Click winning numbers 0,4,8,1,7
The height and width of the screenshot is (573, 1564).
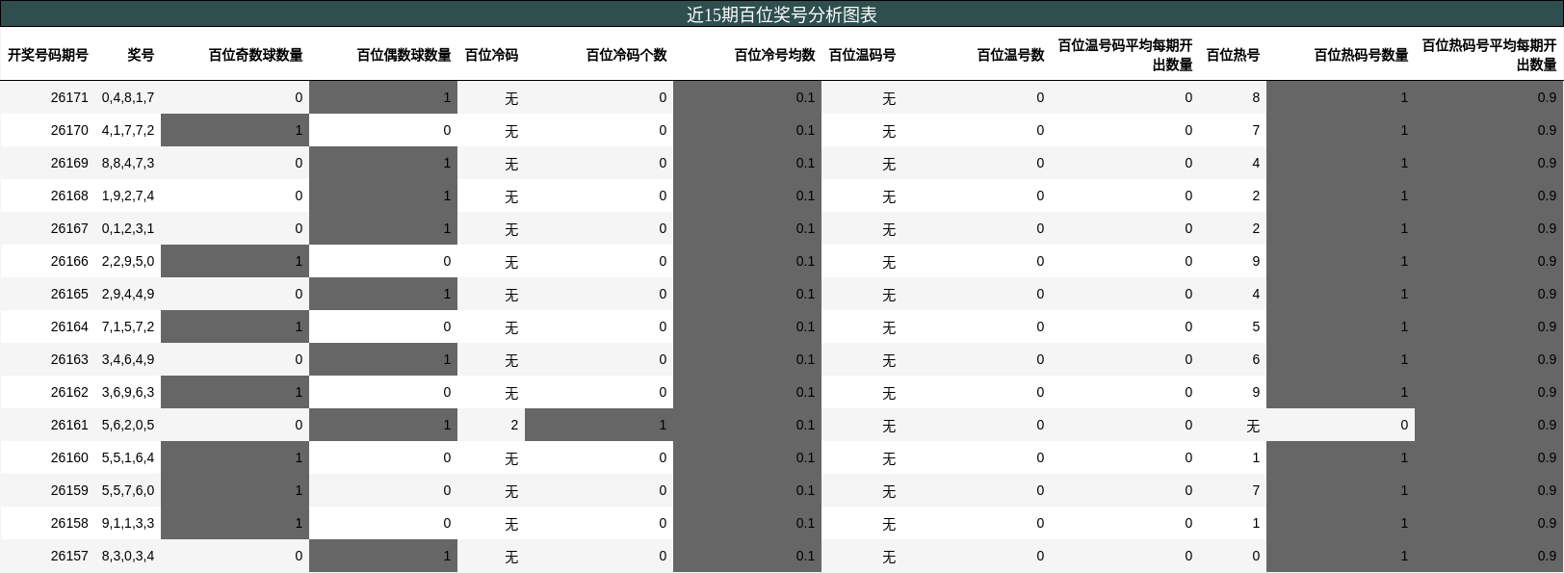128,97
